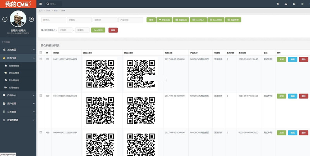Select the checkbox for row ID 500
310x156 pixels.
[x=41, y=95]
